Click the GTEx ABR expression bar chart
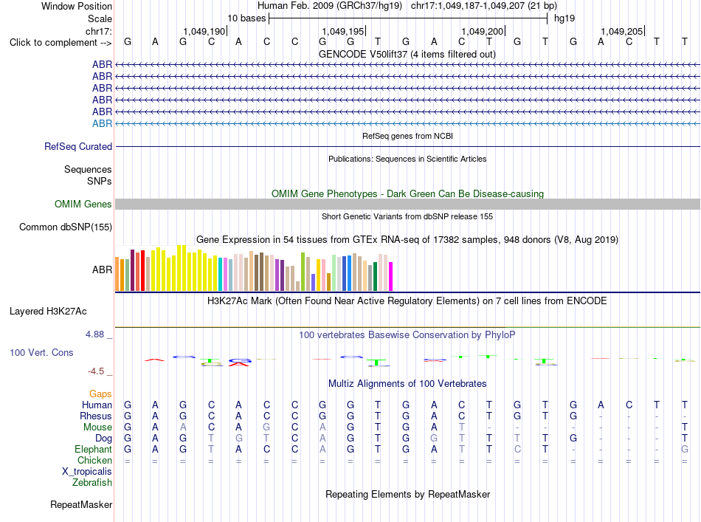The width and height of the screenshot is (701, 522). tap(254, 268)
